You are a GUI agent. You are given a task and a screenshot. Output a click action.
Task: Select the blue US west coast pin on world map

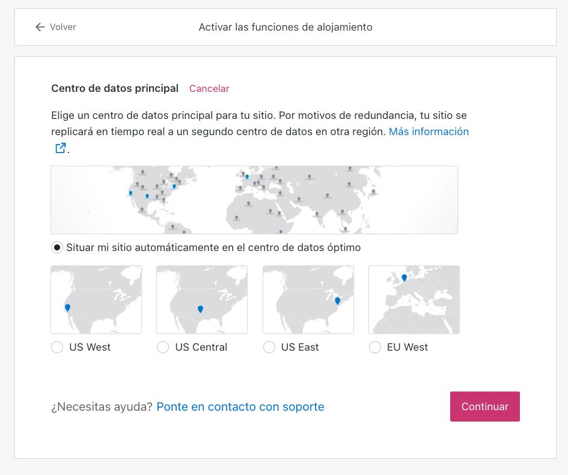pyautogui.click(x=130, y=193)
